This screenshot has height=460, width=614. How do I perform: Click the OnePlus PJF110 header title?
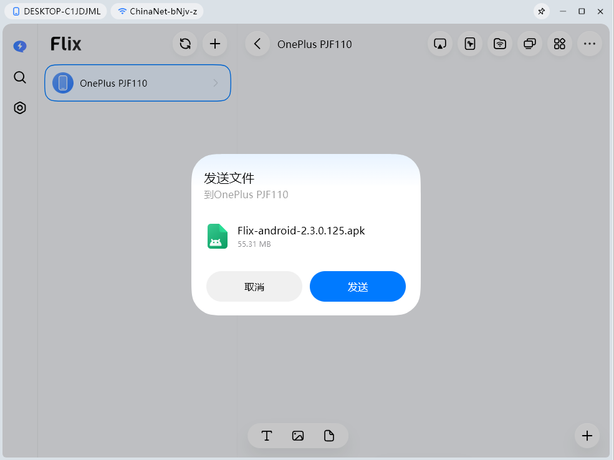pyautogui.click(x=314, y=44)
